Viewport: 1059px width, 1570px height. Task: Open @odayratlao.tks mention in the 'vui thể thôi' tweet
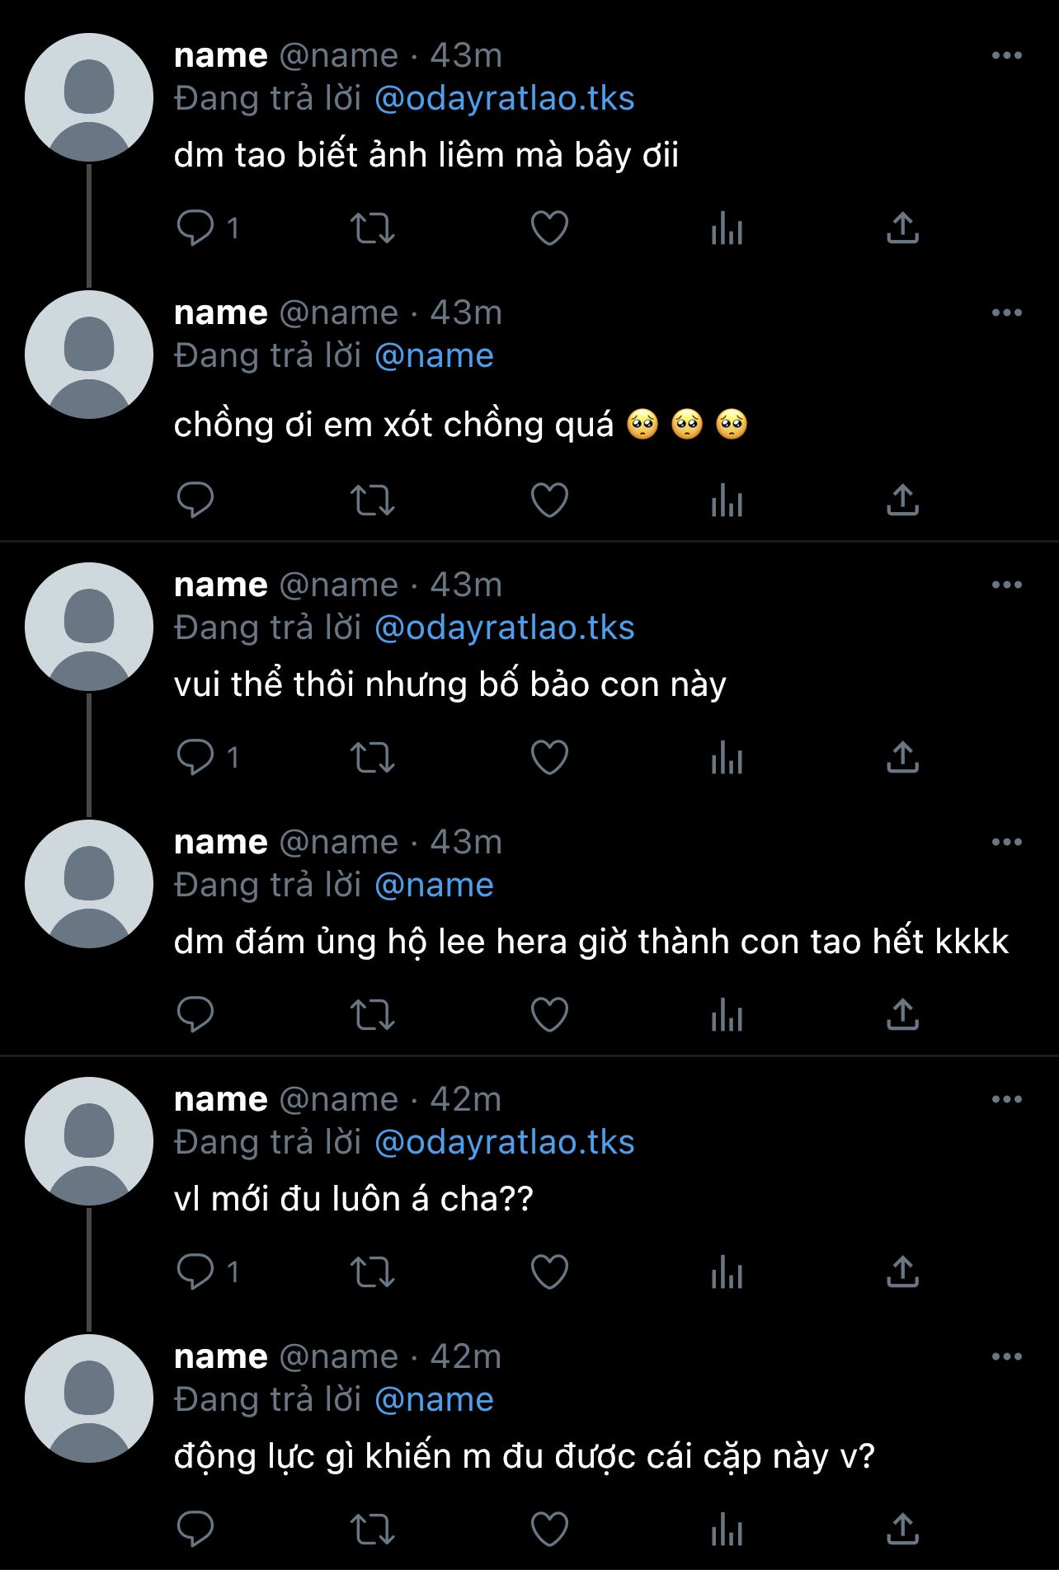pyautogui.click(x=504, y=628)
